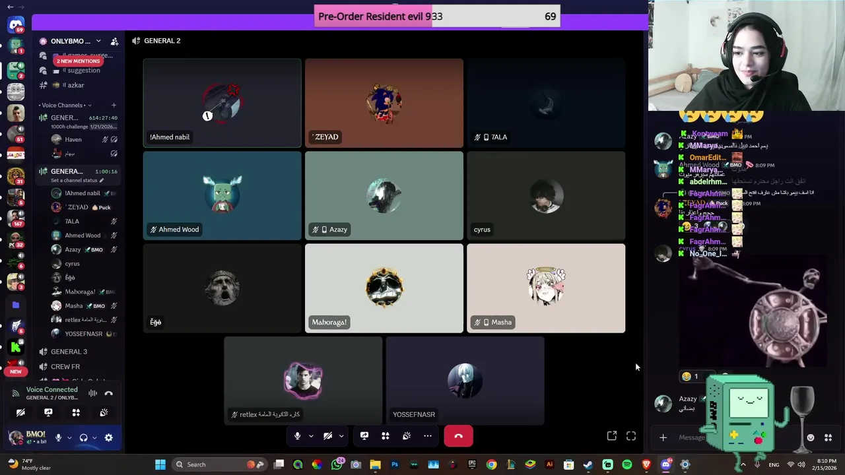Focus the cyrus video tile

click(546, 196)
